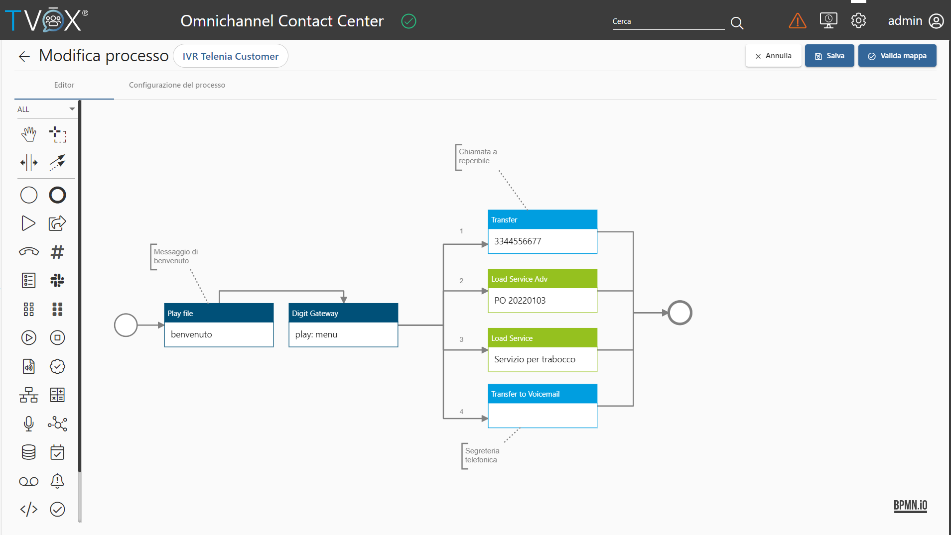Select the hangup phone icon

(x=29, y=252)
